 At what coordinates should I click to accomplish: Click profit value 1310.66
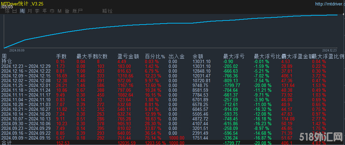(126, 76)
